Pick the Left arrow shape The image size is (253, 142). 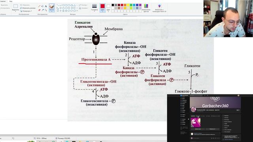[x=72, y=8]
